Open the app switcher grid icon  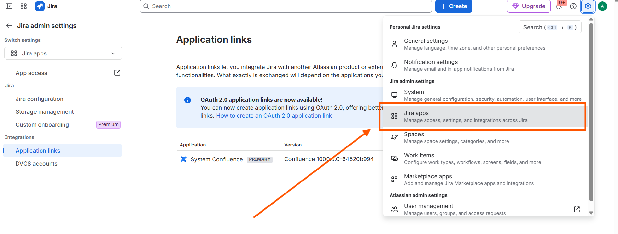click(x=24, y=6)
